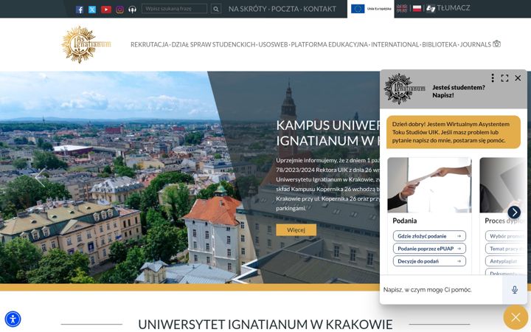Go to previous slide with left arrow
This screenshot has height=332, width=531.
(40, 178)
